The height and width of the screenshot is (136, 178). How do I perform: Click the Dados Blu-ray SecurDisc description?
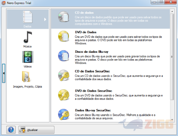click(x=115, y=117)
